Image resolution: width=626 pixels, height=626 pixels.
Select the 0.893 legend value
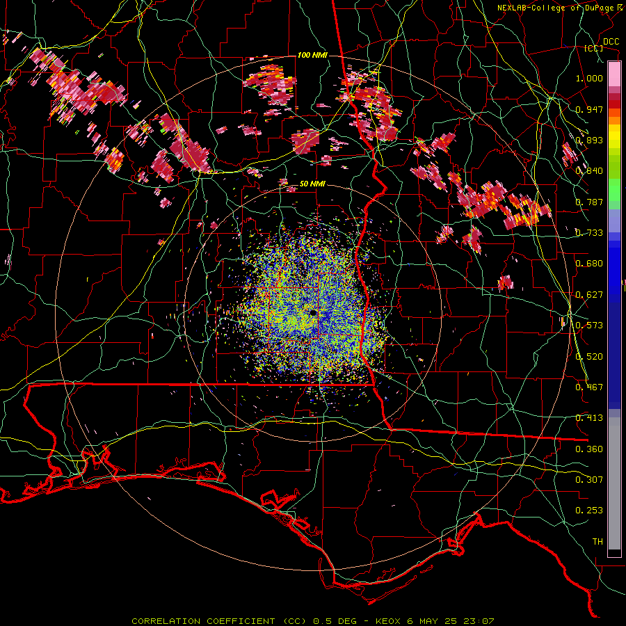[x=589, y=140]
